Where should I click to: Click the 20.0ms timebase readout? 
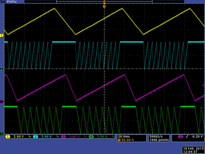tap(124, 137)
